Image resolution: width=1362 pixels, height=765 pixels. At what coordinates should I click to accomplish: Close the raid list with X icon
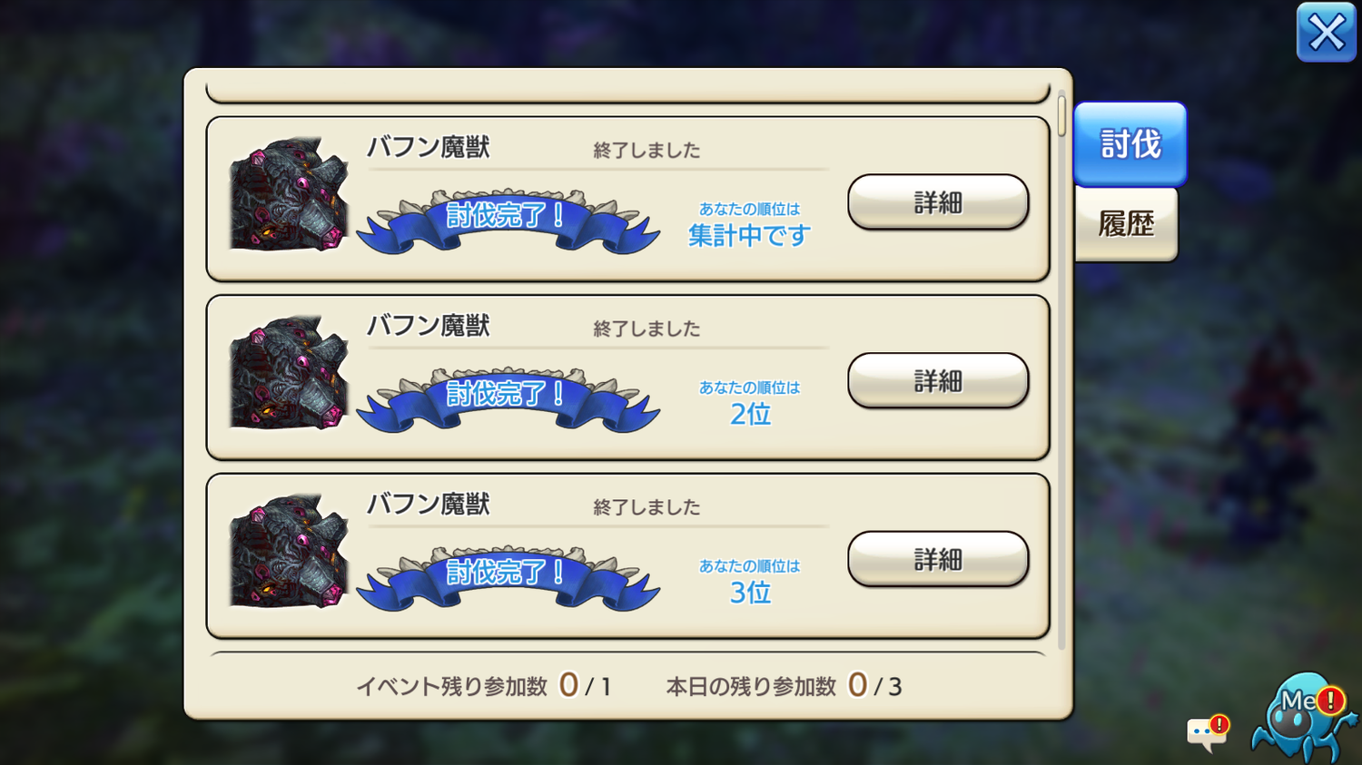click(x=1326, y=33)
